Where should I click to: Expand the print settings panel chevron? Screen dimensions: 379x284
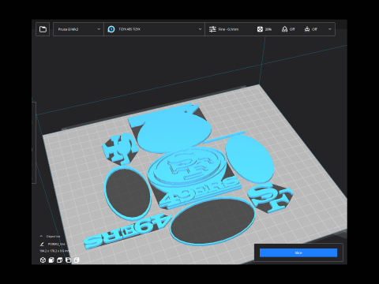click(x=330, y=29)
